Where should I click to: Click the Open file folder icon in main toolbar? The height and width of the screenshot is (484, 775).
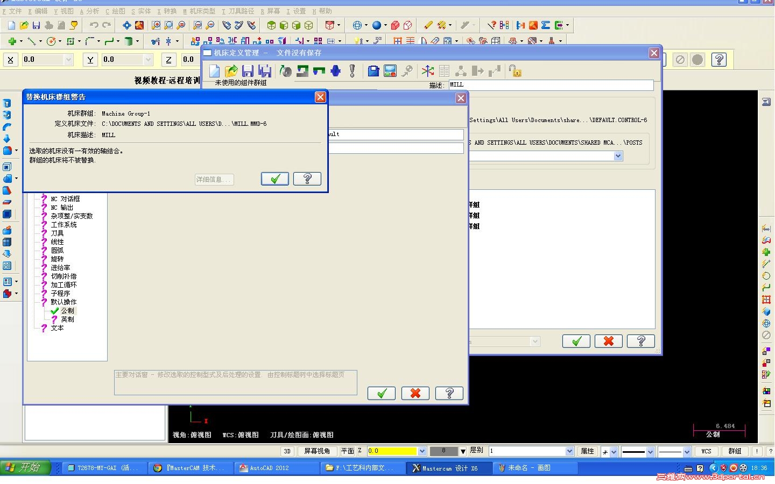24,25
